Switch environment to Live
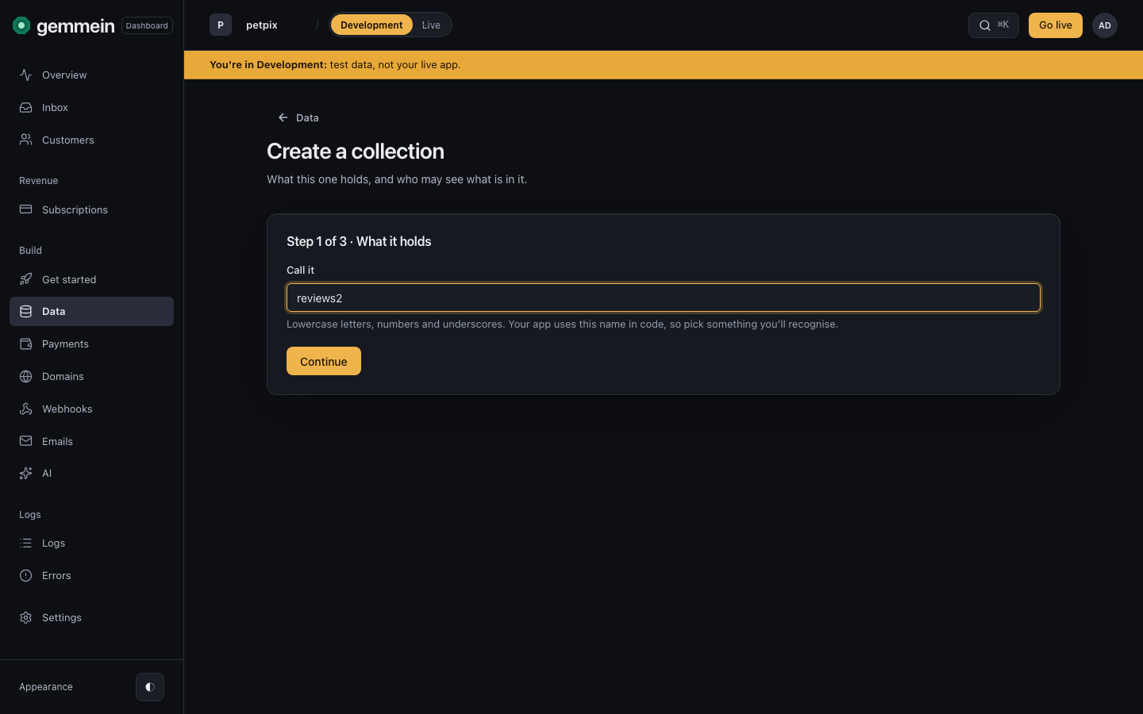The height and width of the screenshot is (714, 1143). (x=431, y=25)
